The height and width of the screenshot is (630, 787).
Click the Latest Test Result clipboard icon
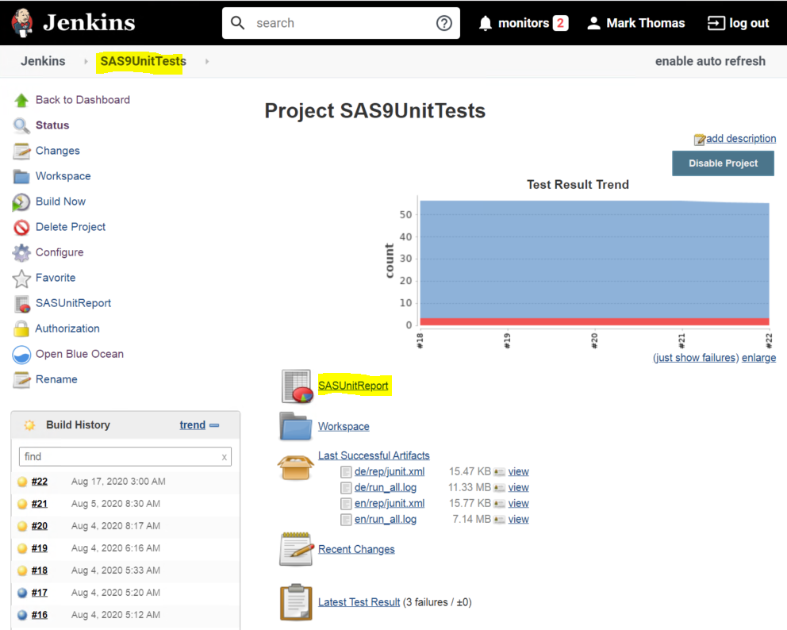[296, 601]
